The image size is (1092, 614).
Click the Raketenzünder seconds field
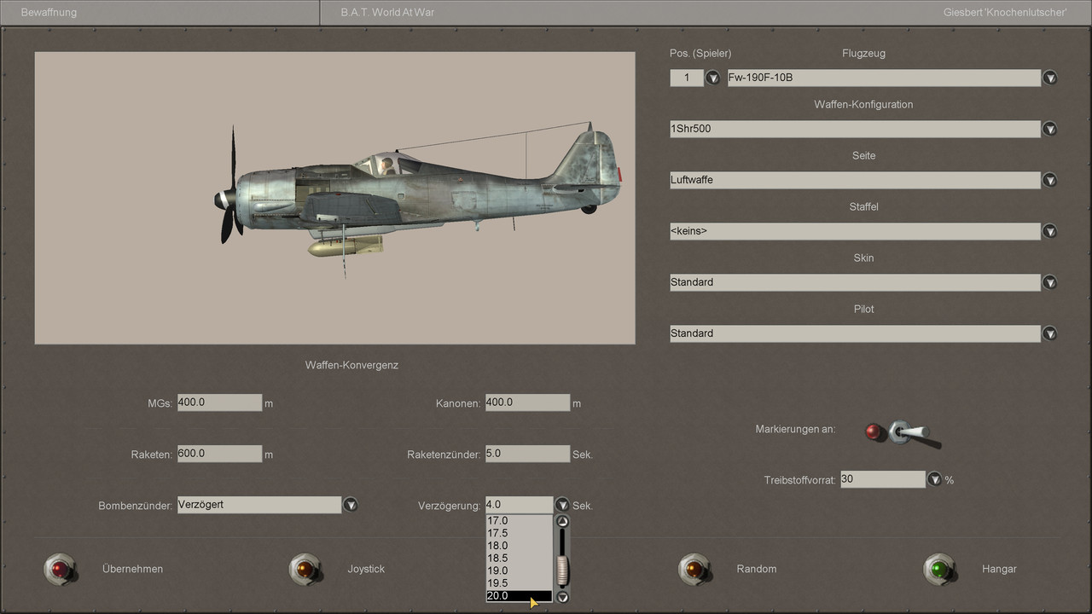pos(527,454)
